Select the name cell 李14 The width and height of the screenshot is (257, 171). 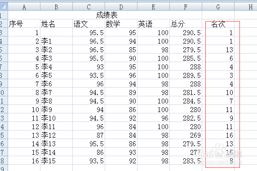[x=56, y=152]
